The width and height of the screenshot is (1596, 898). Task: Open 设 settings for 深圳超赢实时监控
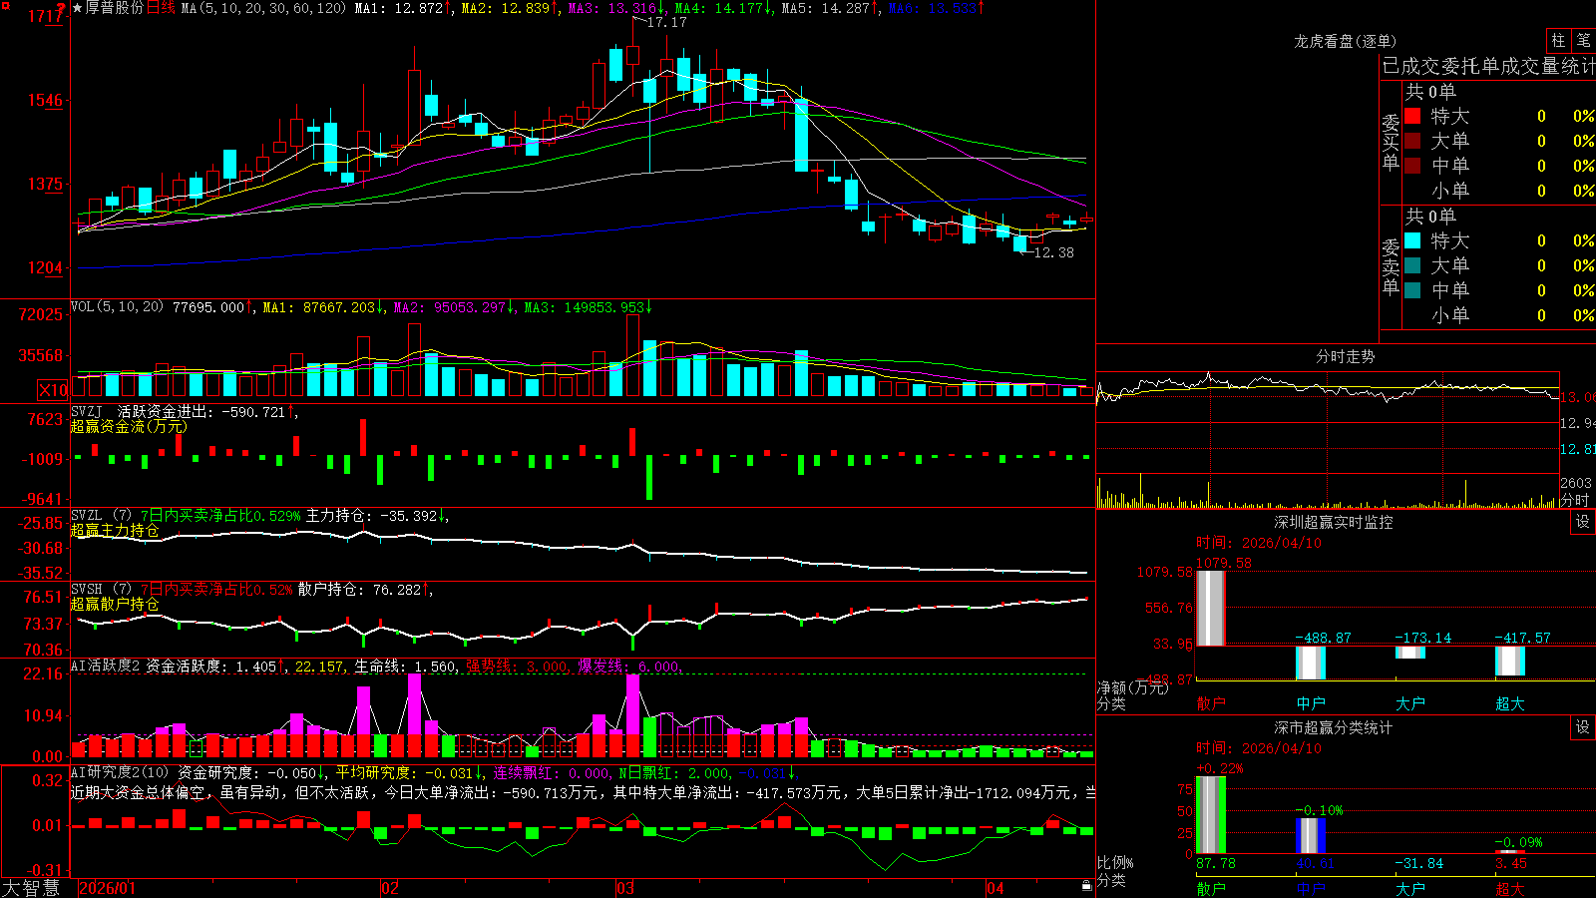1583,522
